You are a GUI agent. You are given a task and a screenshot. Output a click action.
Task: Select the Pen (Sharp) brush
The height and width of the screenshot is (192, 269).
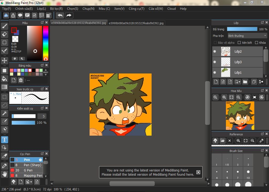pyautogui.click(x=26, y=165)
